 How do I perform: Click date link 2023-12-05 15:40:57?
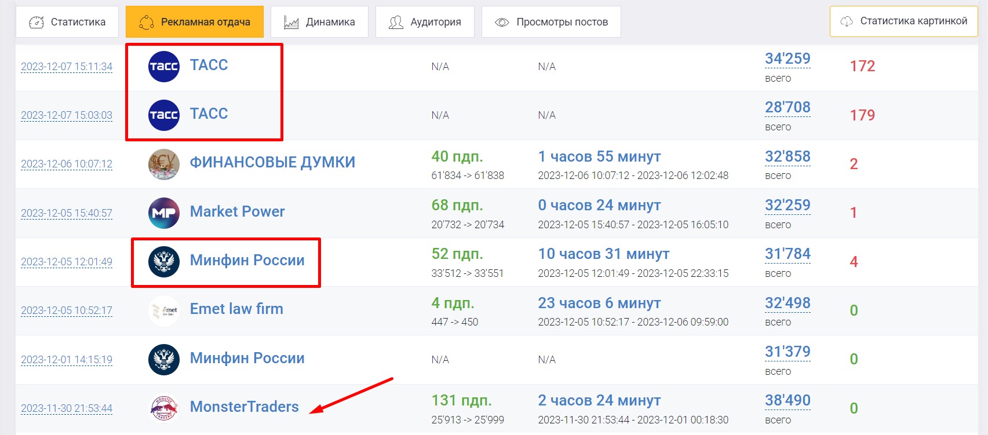point(67,213)
